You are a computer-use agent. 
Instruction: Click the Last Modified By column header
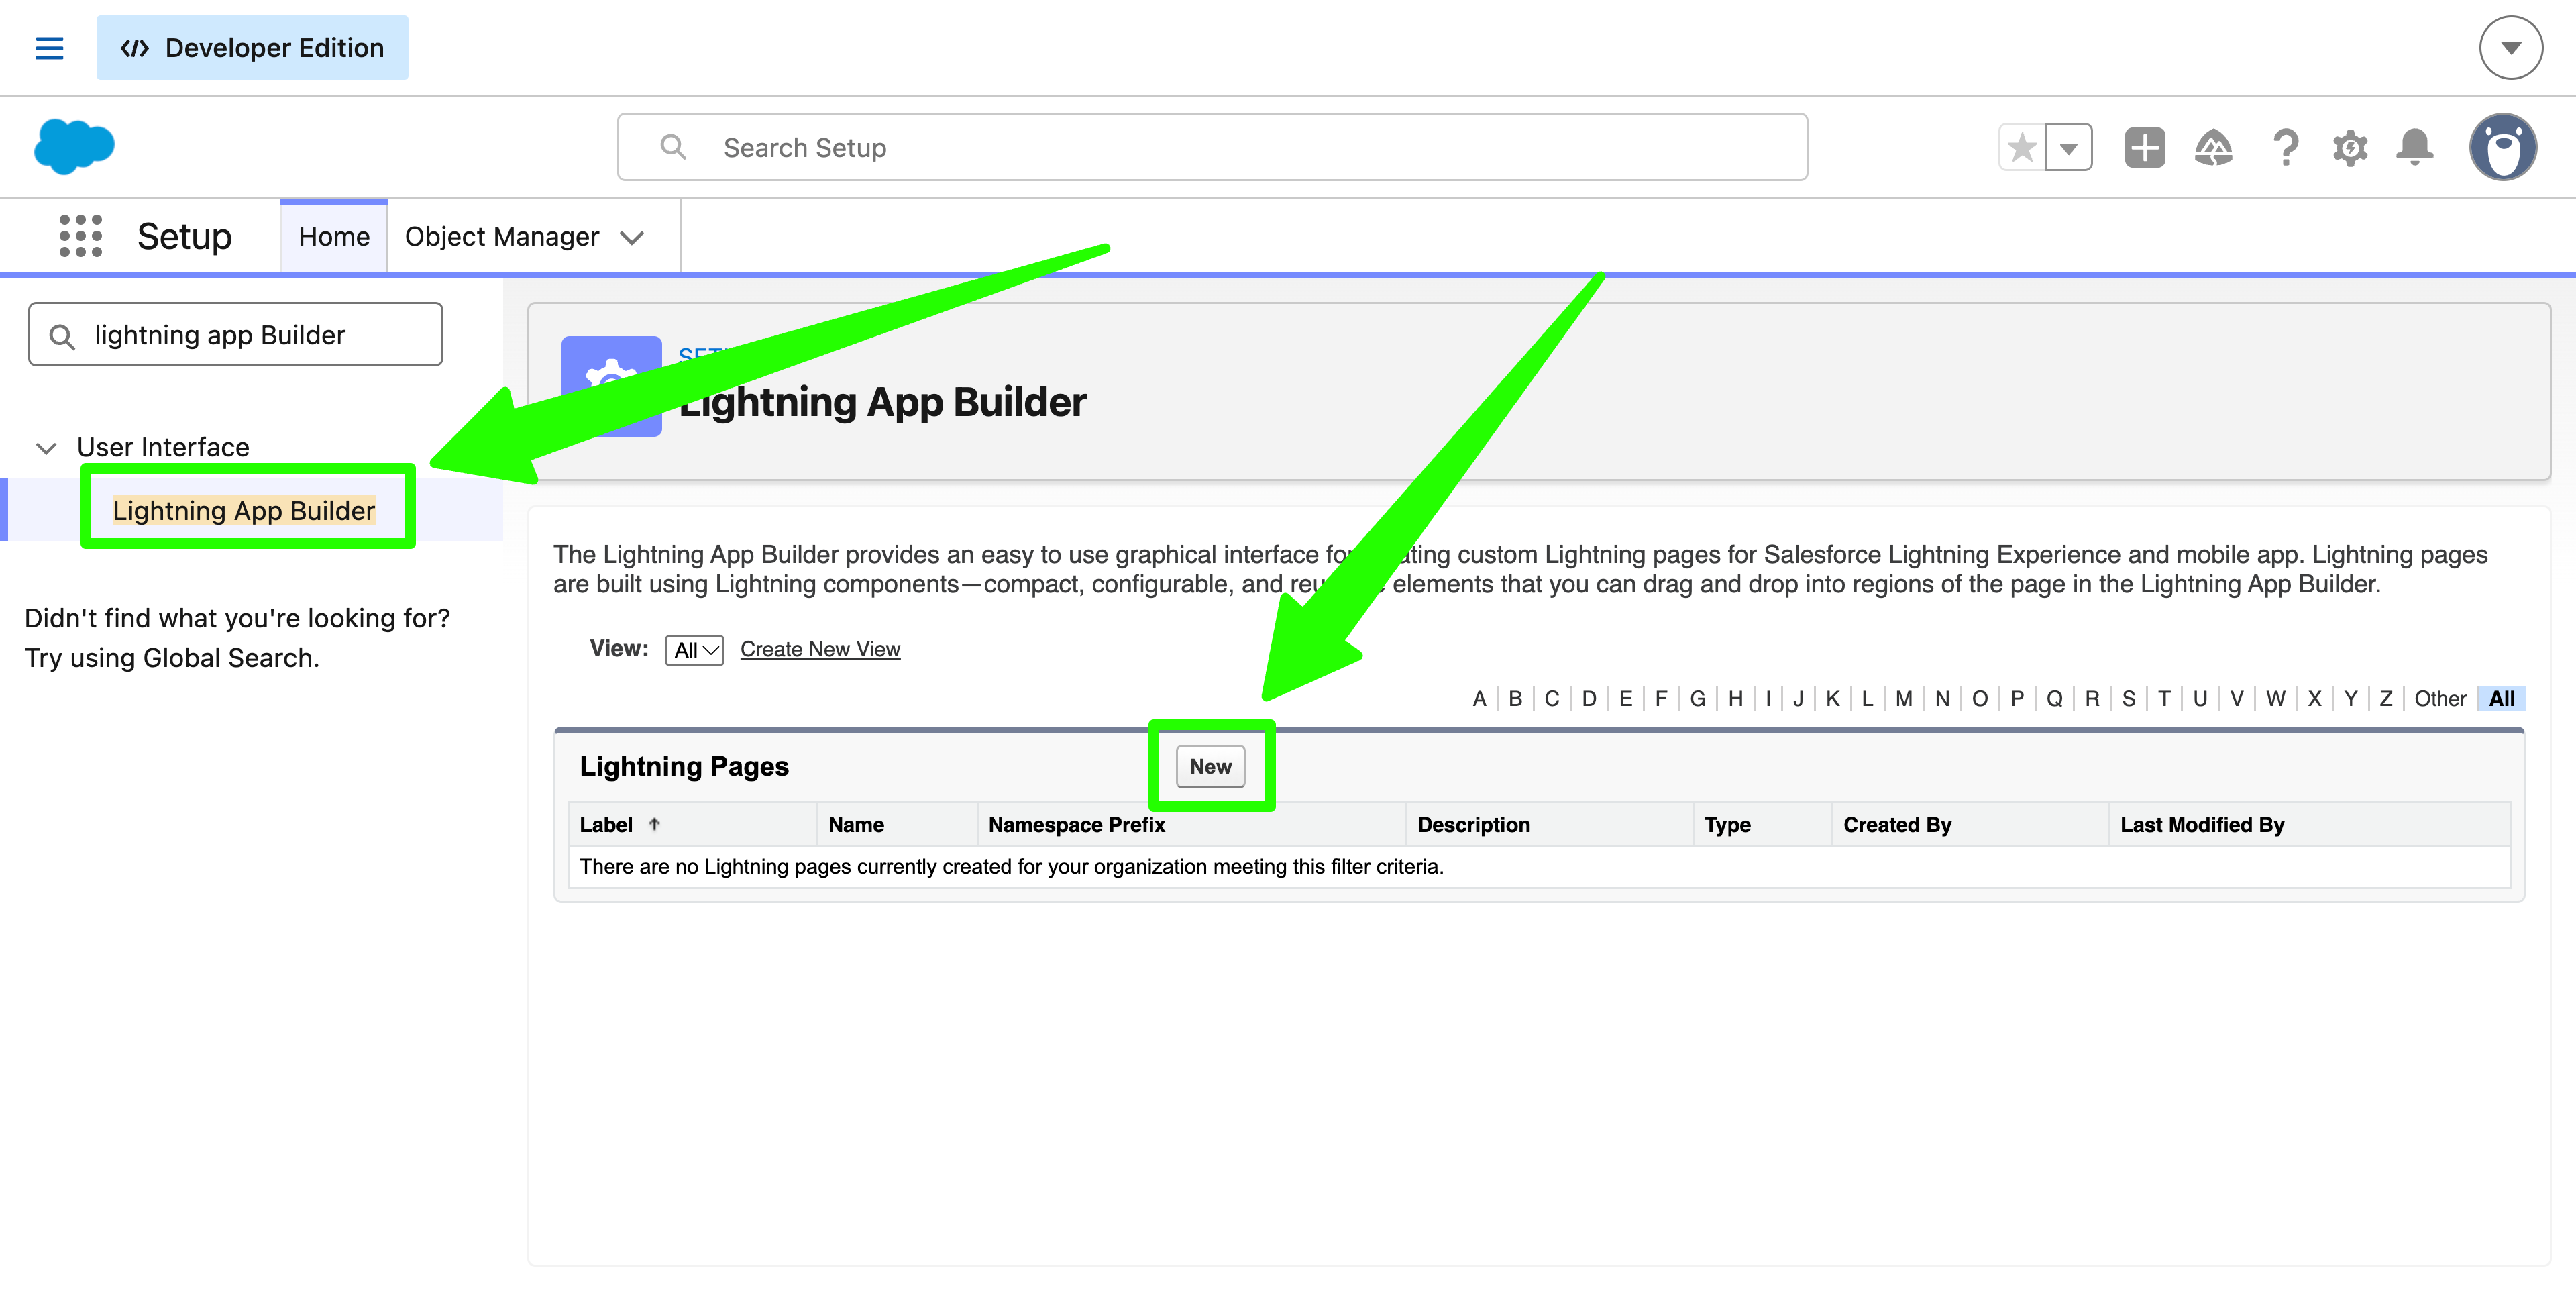pyautogui.click(x=2202, y=824)
